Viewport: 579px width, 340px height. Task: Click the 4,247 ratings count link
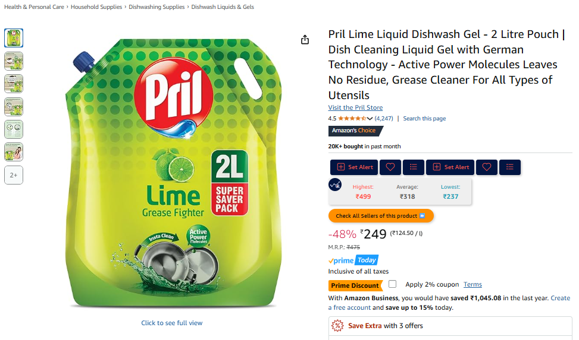tap(384, 119)
